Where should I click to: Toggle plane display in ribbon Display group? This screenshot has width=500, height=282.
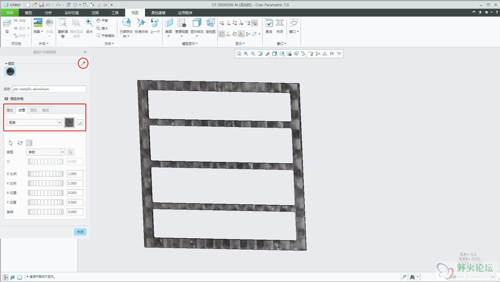coord(222,23)
